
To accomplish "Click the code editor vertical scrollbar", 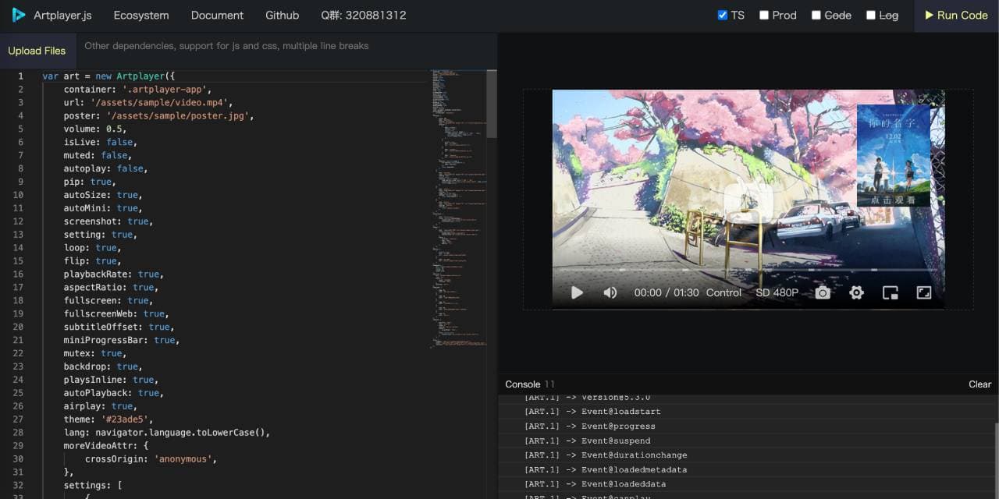I will pyautogui.click(x=491, y=104).
